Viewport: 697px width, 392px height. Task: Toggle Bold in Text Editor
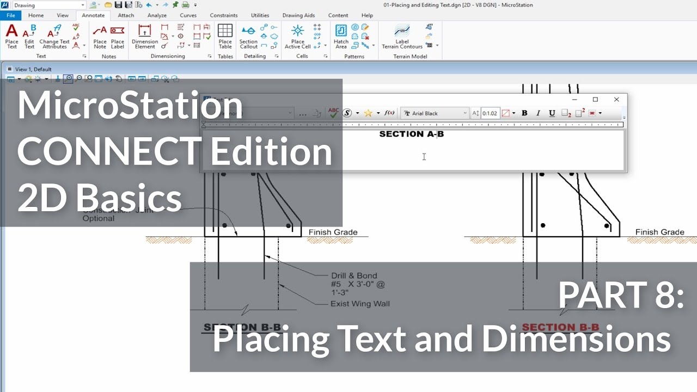coord(524,113)
